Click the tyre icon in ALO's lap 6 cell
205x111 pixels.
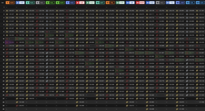coord(87,25)
